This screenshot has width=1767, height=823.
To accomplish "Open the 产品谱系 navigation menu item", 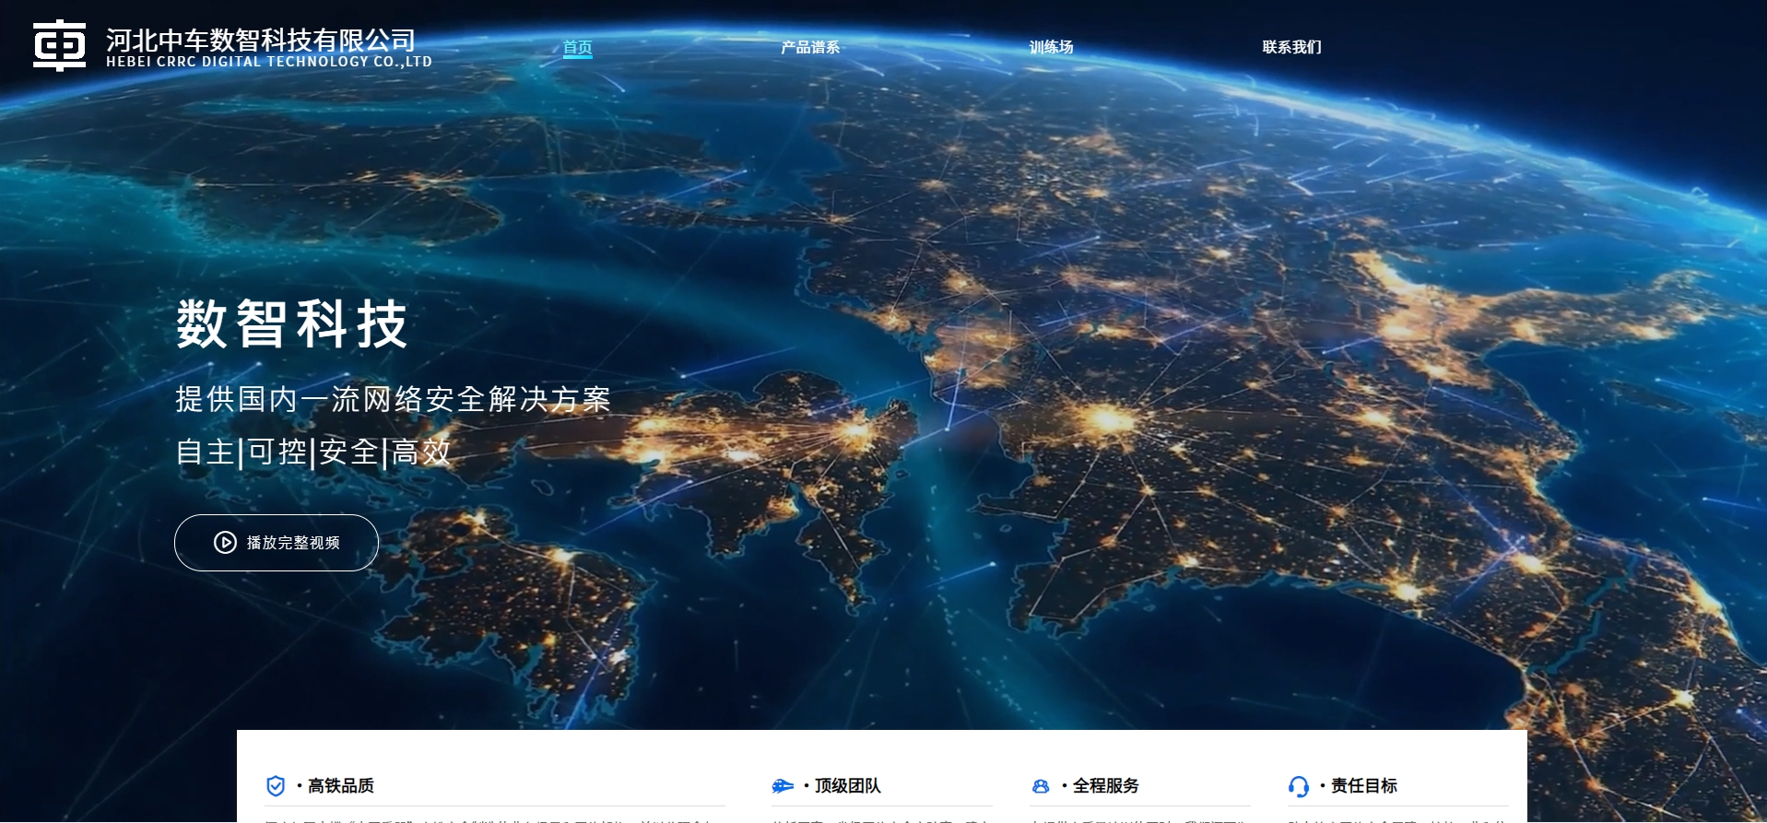I will coord(810,47).
